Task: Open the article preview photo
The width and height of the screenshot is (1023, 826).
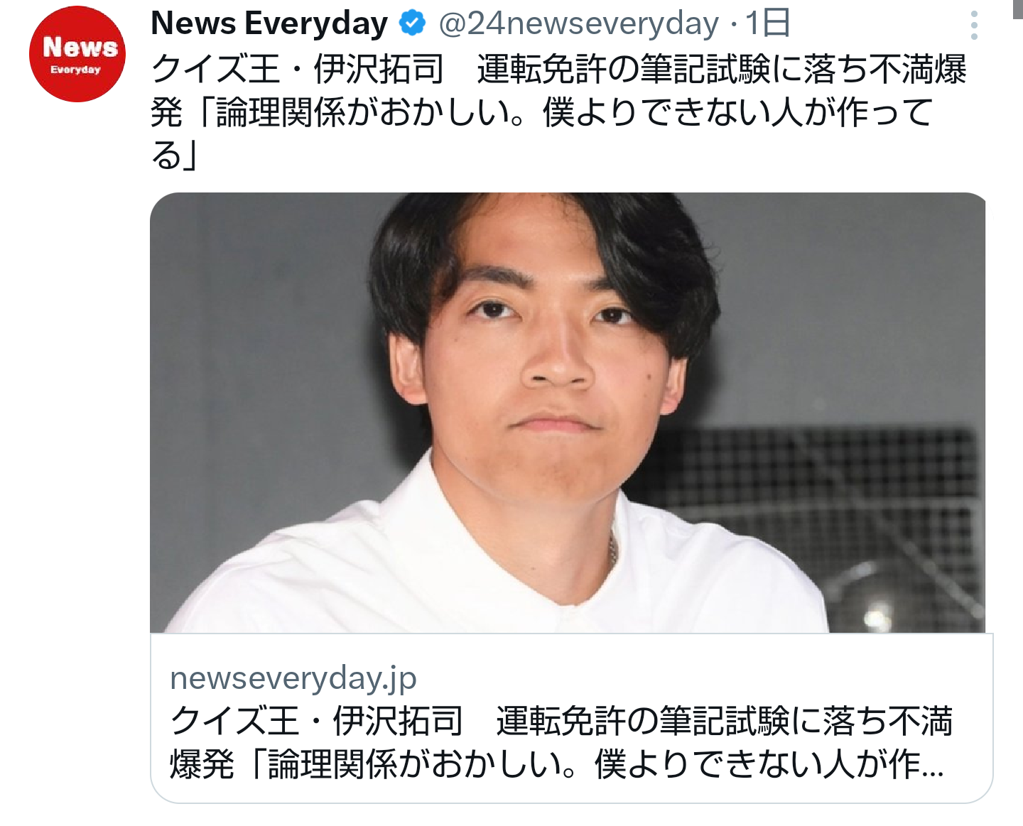Action: coord(568,412)
